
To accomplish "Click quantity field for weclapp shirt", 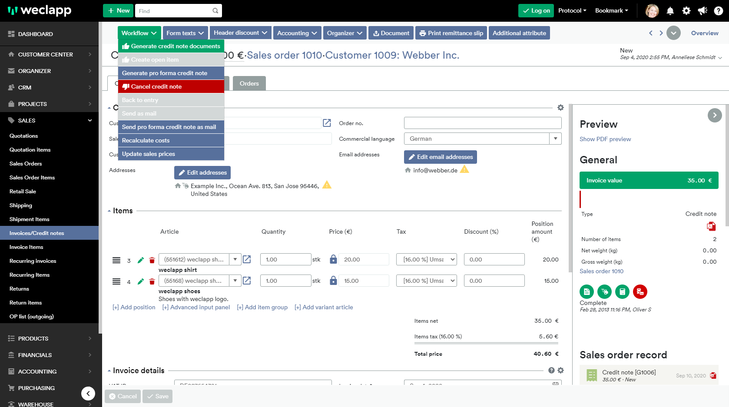I will click(x=286, y=259).
